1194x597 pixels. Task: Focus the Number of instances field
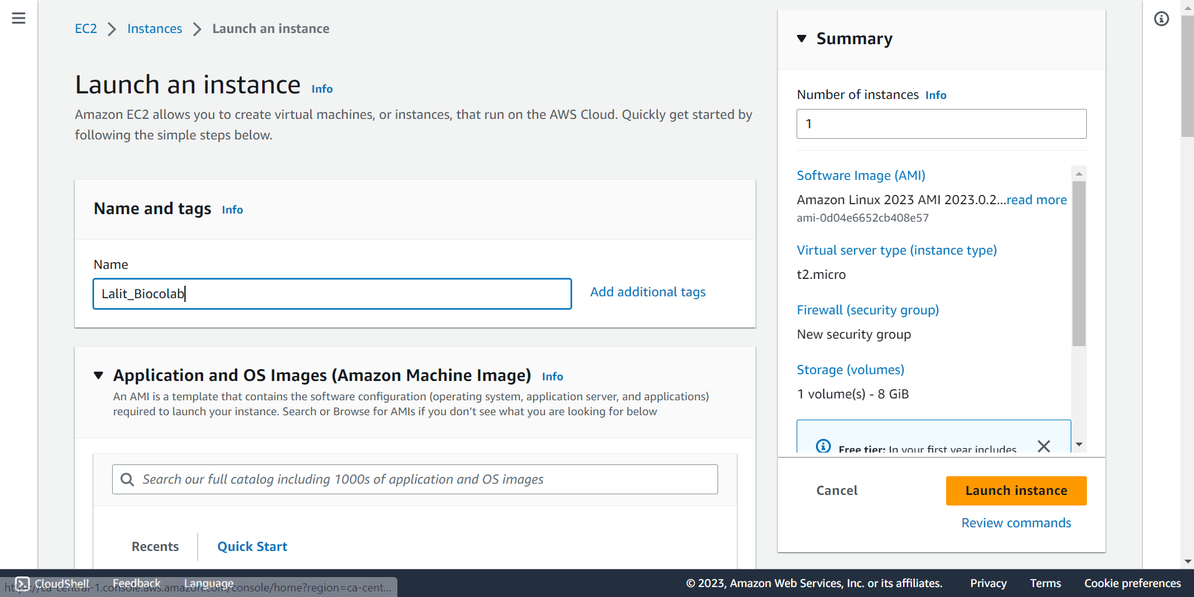coord(941,124)
